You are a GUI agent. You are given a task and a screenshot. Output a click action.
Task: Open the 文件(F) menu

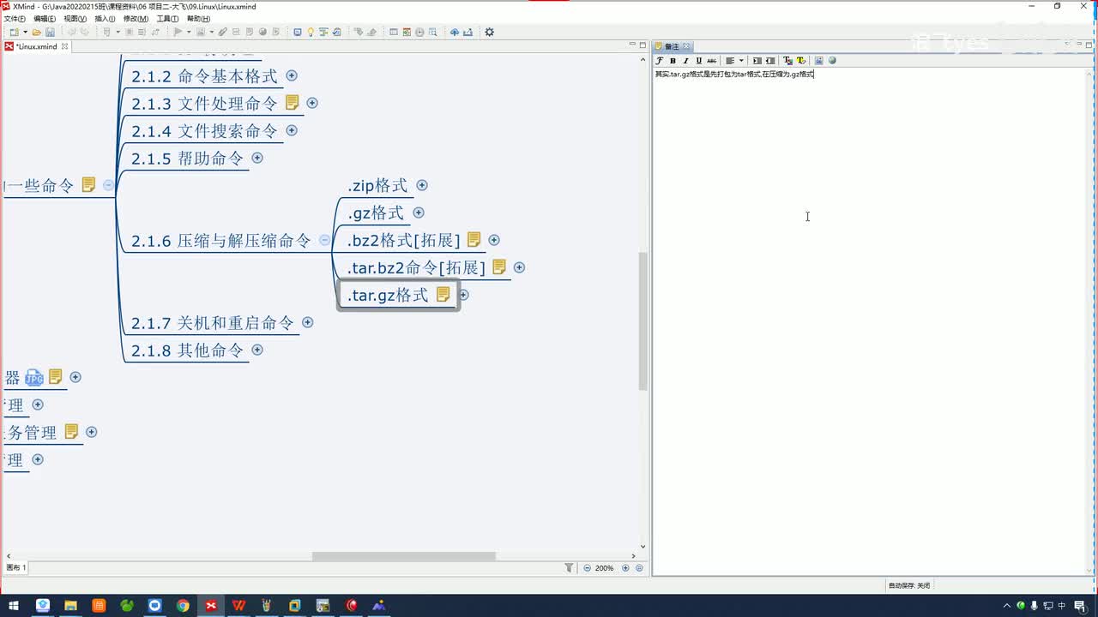(15, 18)
